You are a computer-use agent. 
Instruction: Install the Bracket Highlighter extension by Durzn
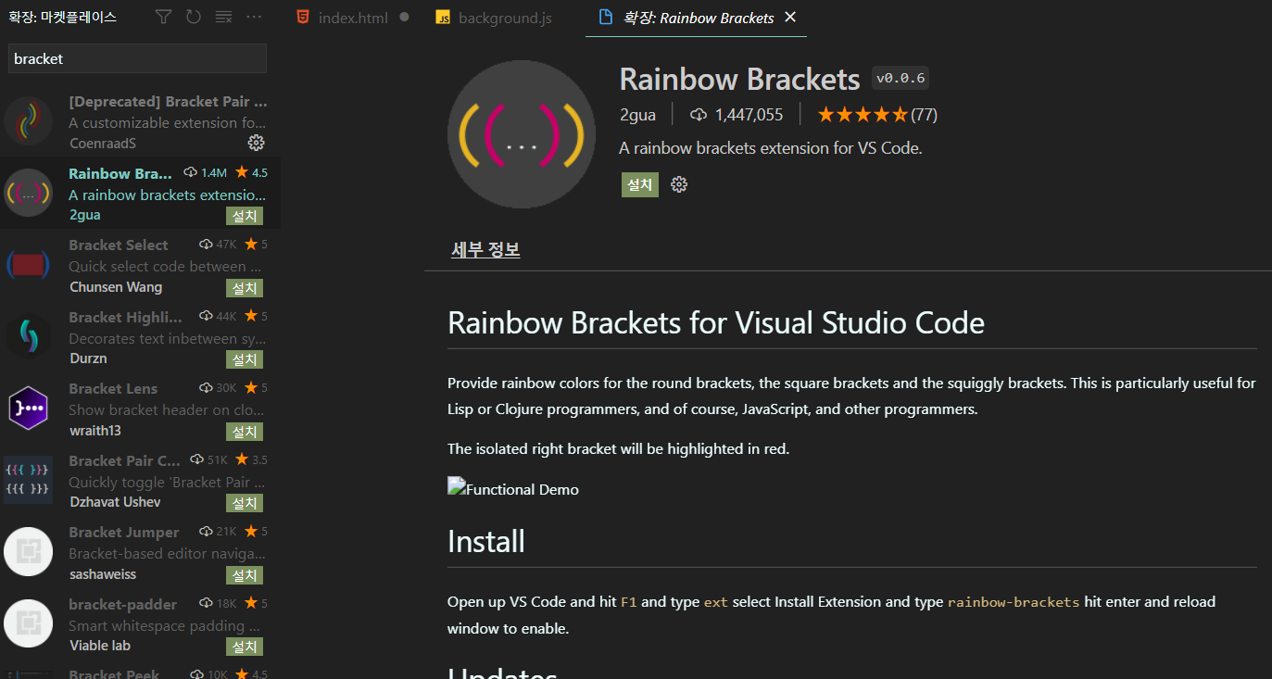tap(245, 359)
